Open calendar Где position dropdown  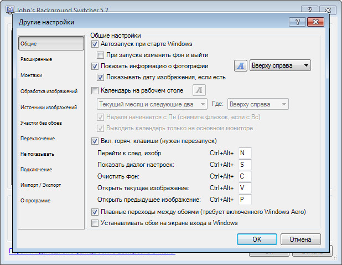[258, 104]
